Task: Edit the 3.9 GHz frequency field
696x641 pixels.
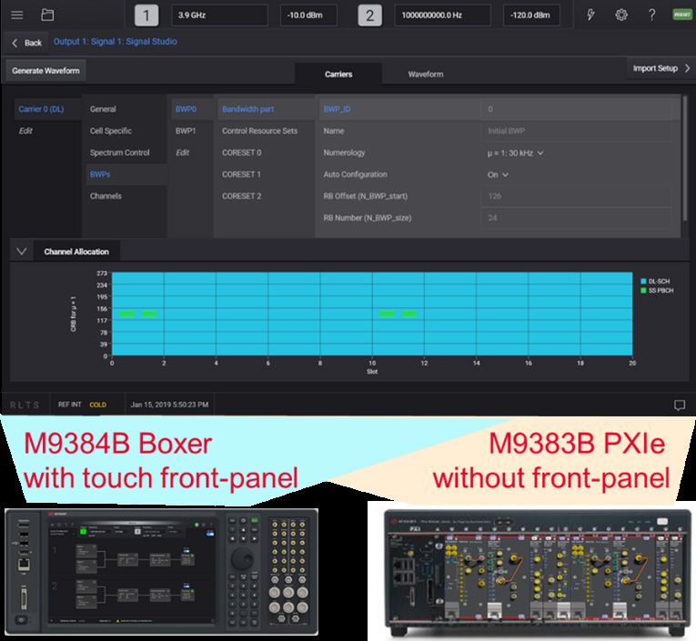Action: (220, 15)
